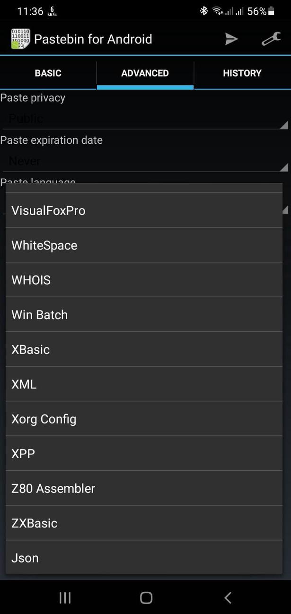This screenshot has width=291, height=614.
Task: Tap the Pastebin app logo icon
Action: [x=20, y=39]
